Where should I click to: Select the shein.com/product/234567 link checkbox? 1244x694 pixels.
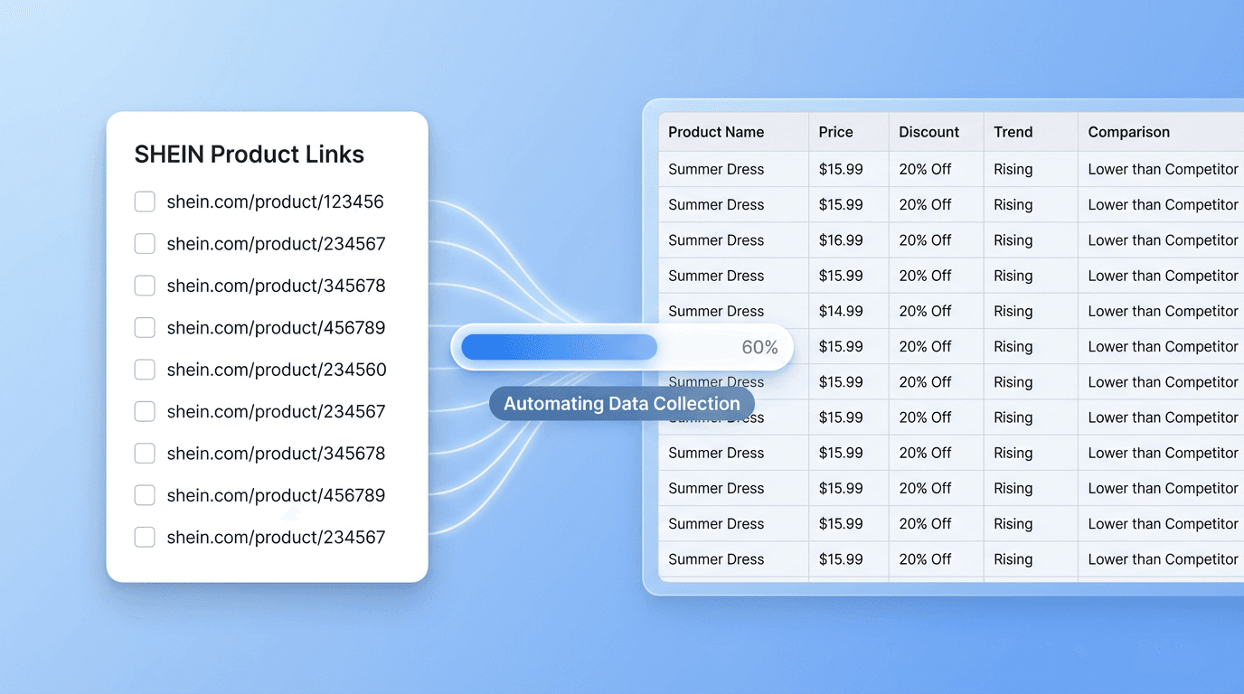point(145,243)
